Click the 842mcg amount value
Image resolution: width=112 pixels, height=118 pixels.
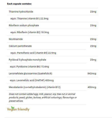click(92, 73)
